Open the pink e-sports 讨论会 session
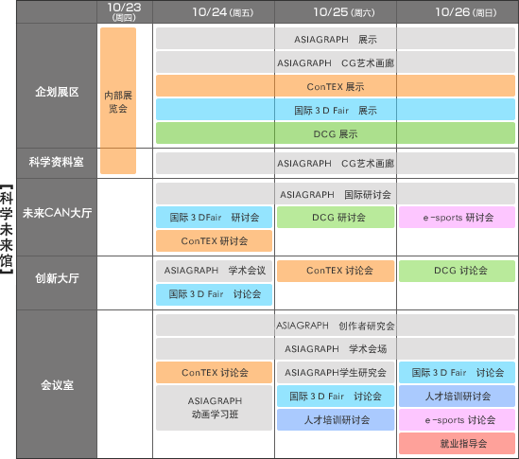This screenshot has height=459, width=519. point(458,420)
